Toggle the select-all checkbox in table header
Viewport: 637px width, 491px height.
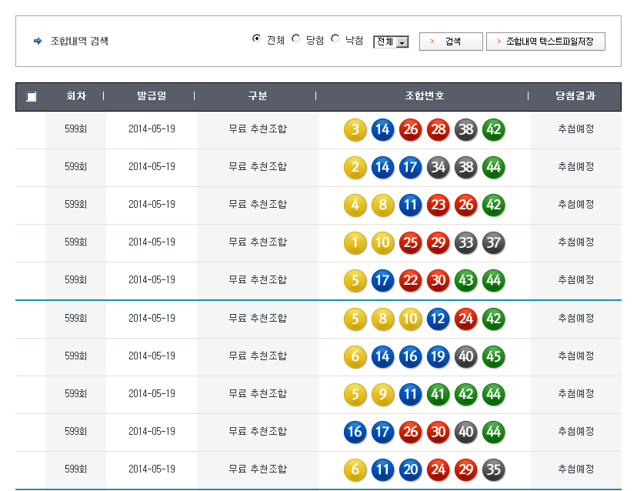[x=31, y=97]
